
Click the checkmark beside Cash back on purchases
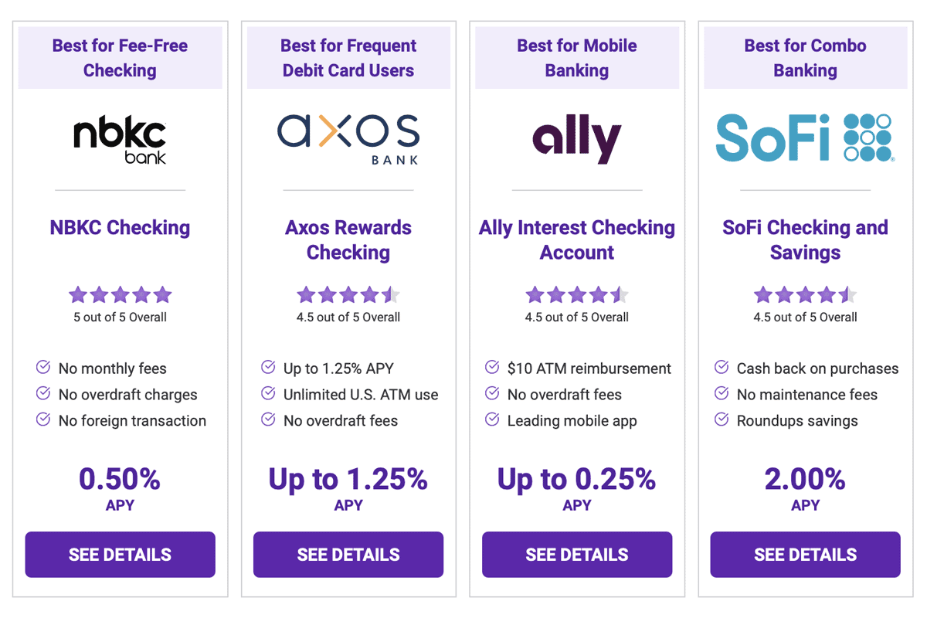click(722, 368)
